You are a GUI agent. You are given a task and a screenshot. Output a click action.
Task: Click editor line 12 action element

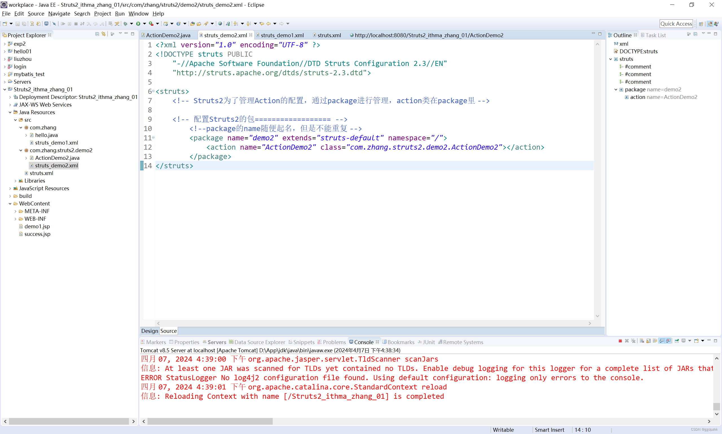375,147
